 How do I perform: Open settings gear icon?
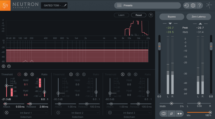[193, 5]
